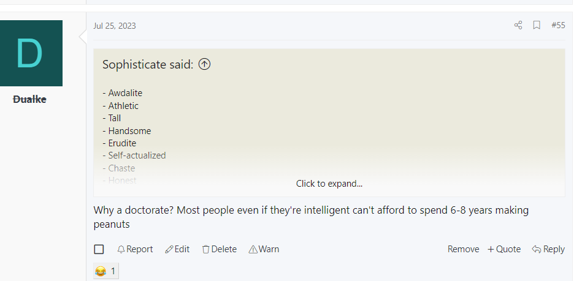Open post permalink #55
This screenshot has height=281, width=574.
click(x=558, y=25)
